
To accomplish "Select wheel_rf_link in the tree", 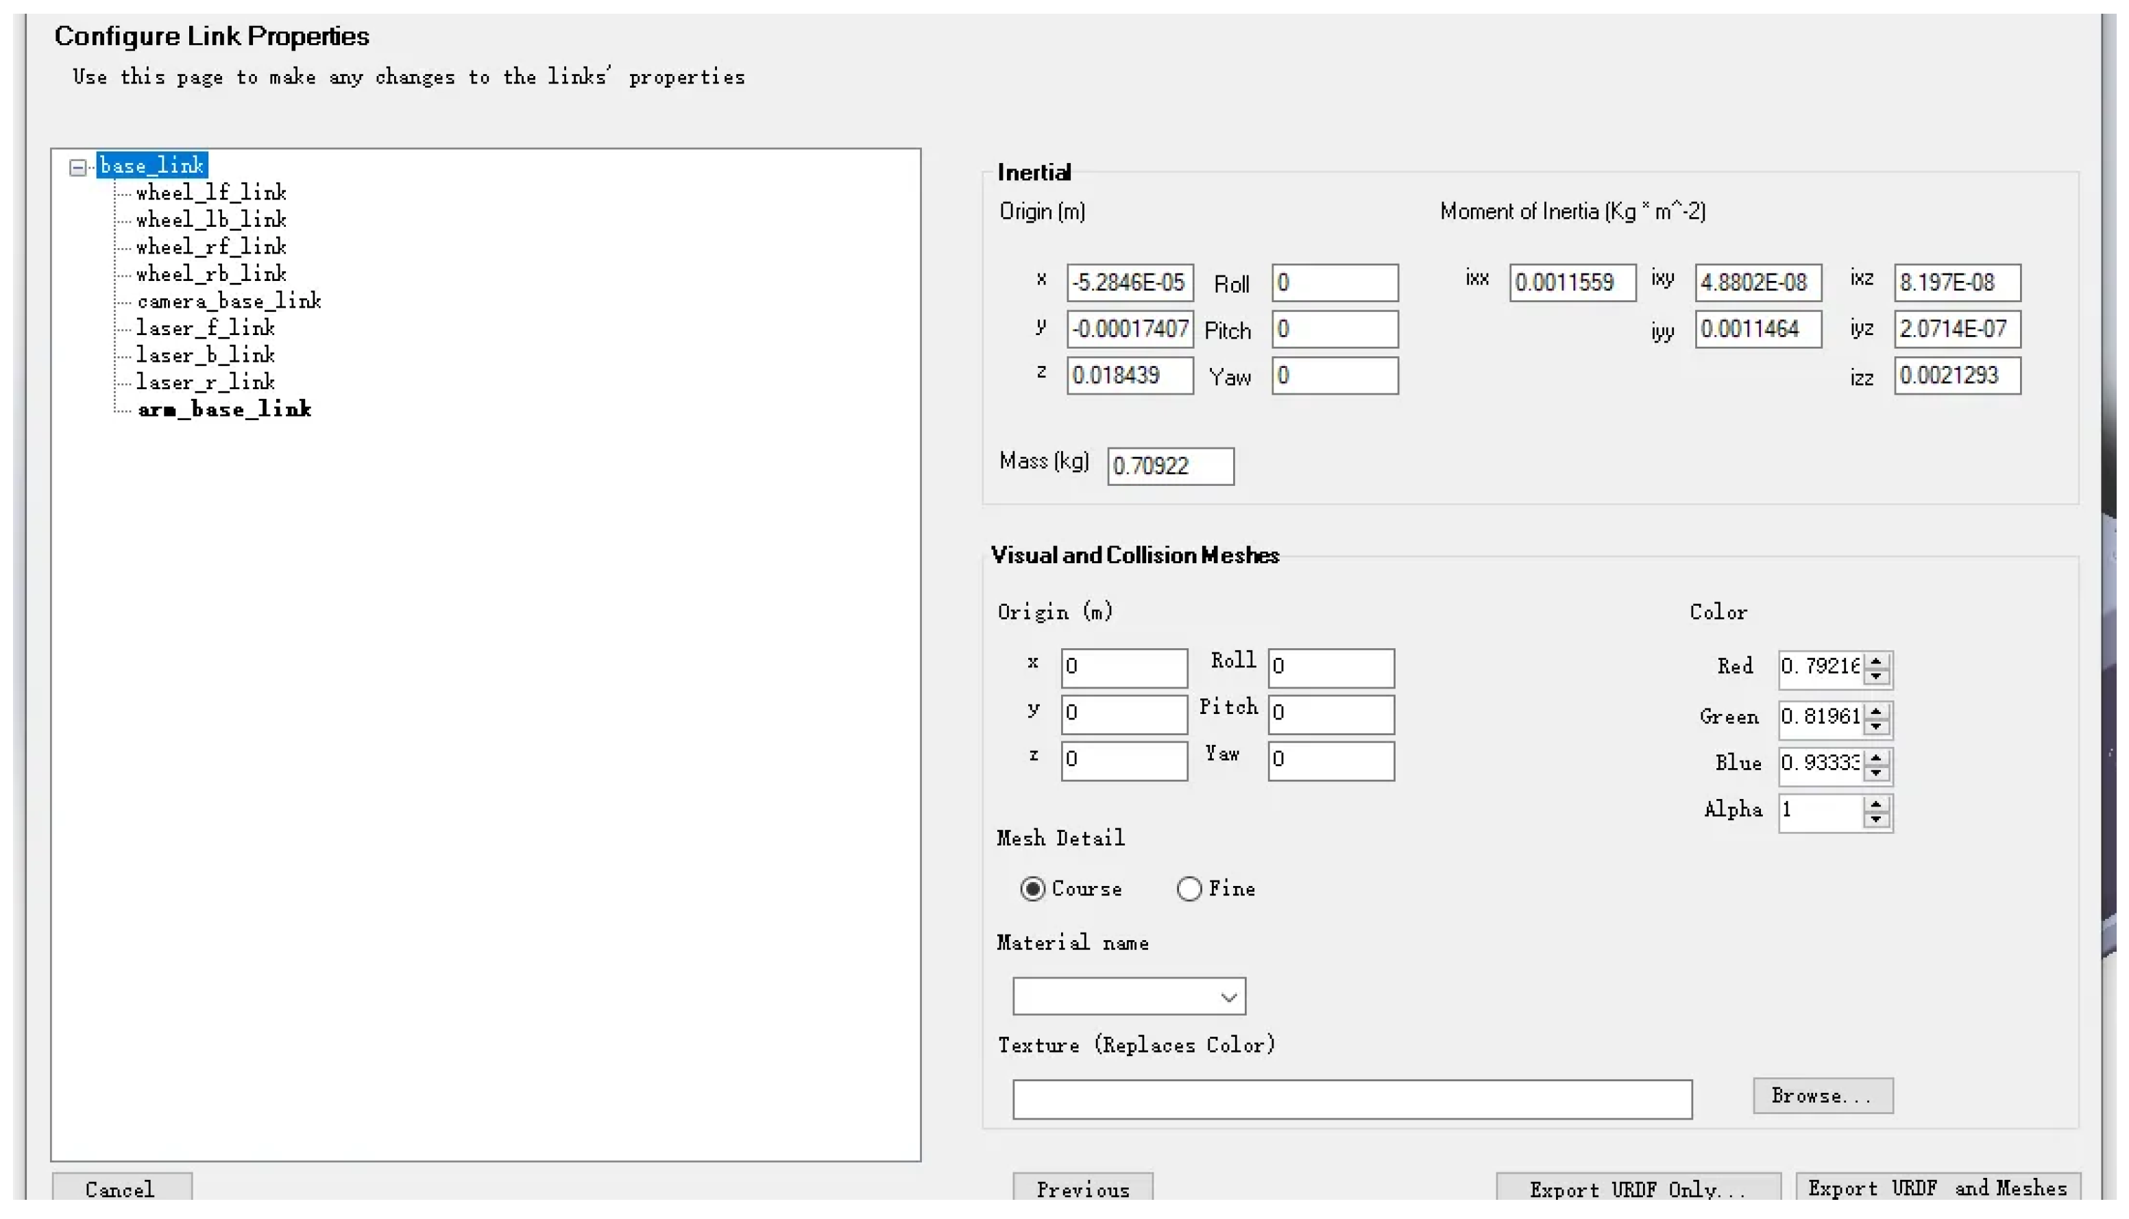I will [211, 247].
